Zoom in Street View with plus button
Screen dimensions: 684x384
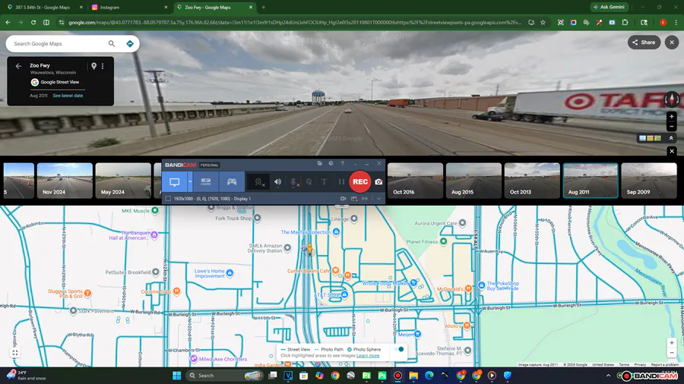(672, 116)
